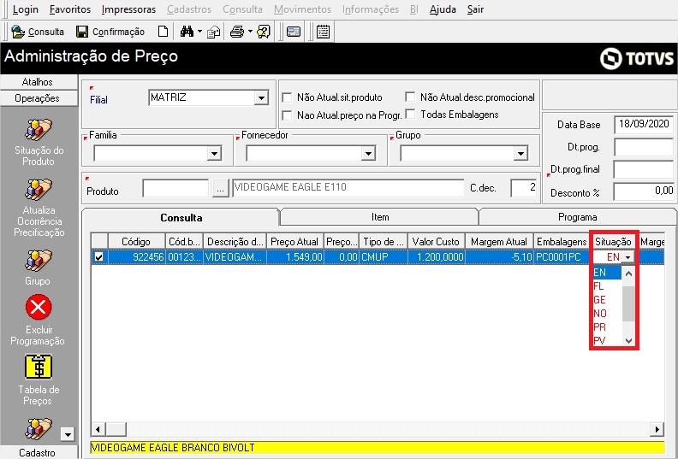Image resolution: width=678 pixels, height=459 pixels.
Task: Open the Ajuda menu
Action: point(443,9)
